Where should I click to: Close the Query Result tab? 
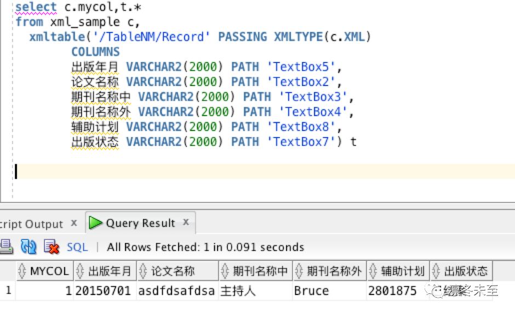coord(186,222)
